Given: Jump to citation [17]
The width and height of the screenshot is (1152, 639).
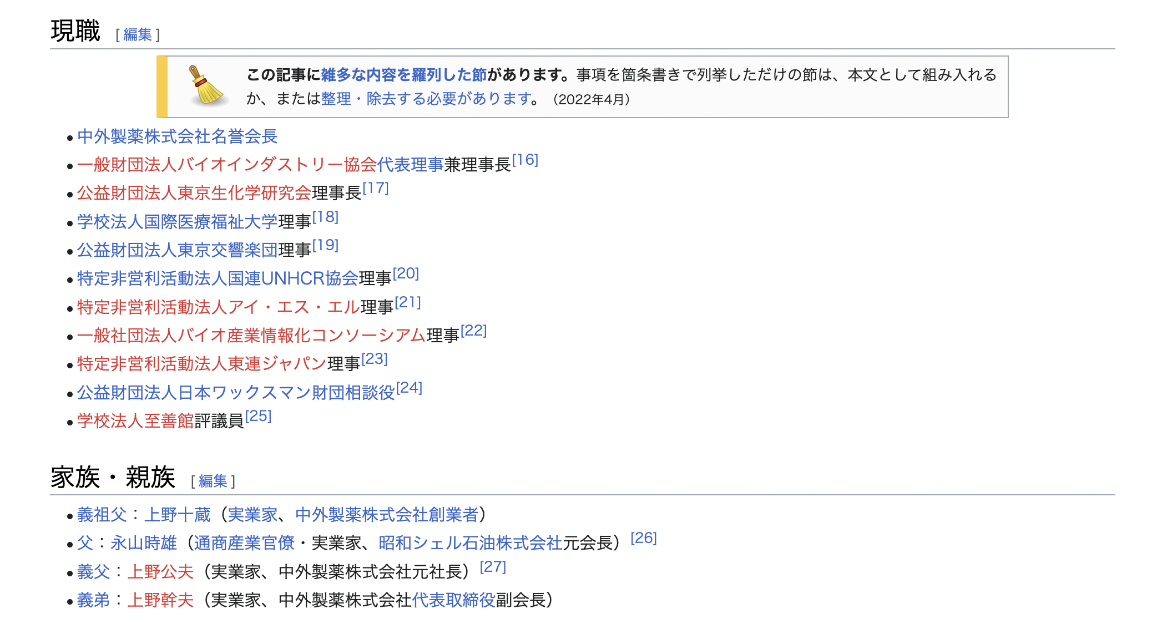Looking at the screenshot, I should coord(376,189).
